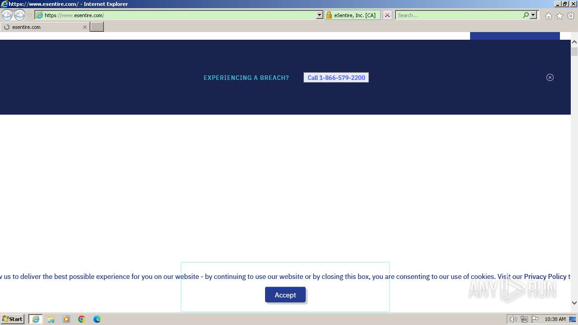Click the magnifier search icon
Image resolution: width=578 pixels, height=325 pixels.
click(x=526, y=15)
